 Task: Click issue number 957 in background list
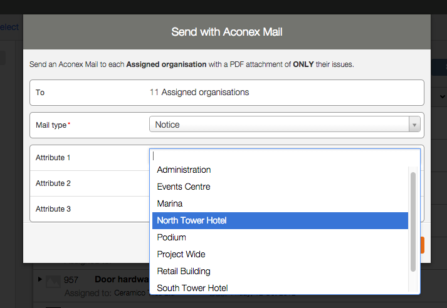pyautogui.click(x=71, y=280)
